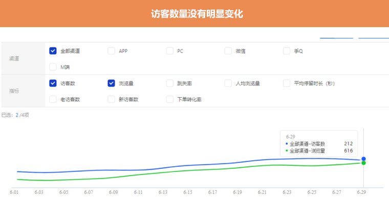
Task: Click the green 全部渠道-浏览量 tooltip legend dot
Action: (287, 151)
